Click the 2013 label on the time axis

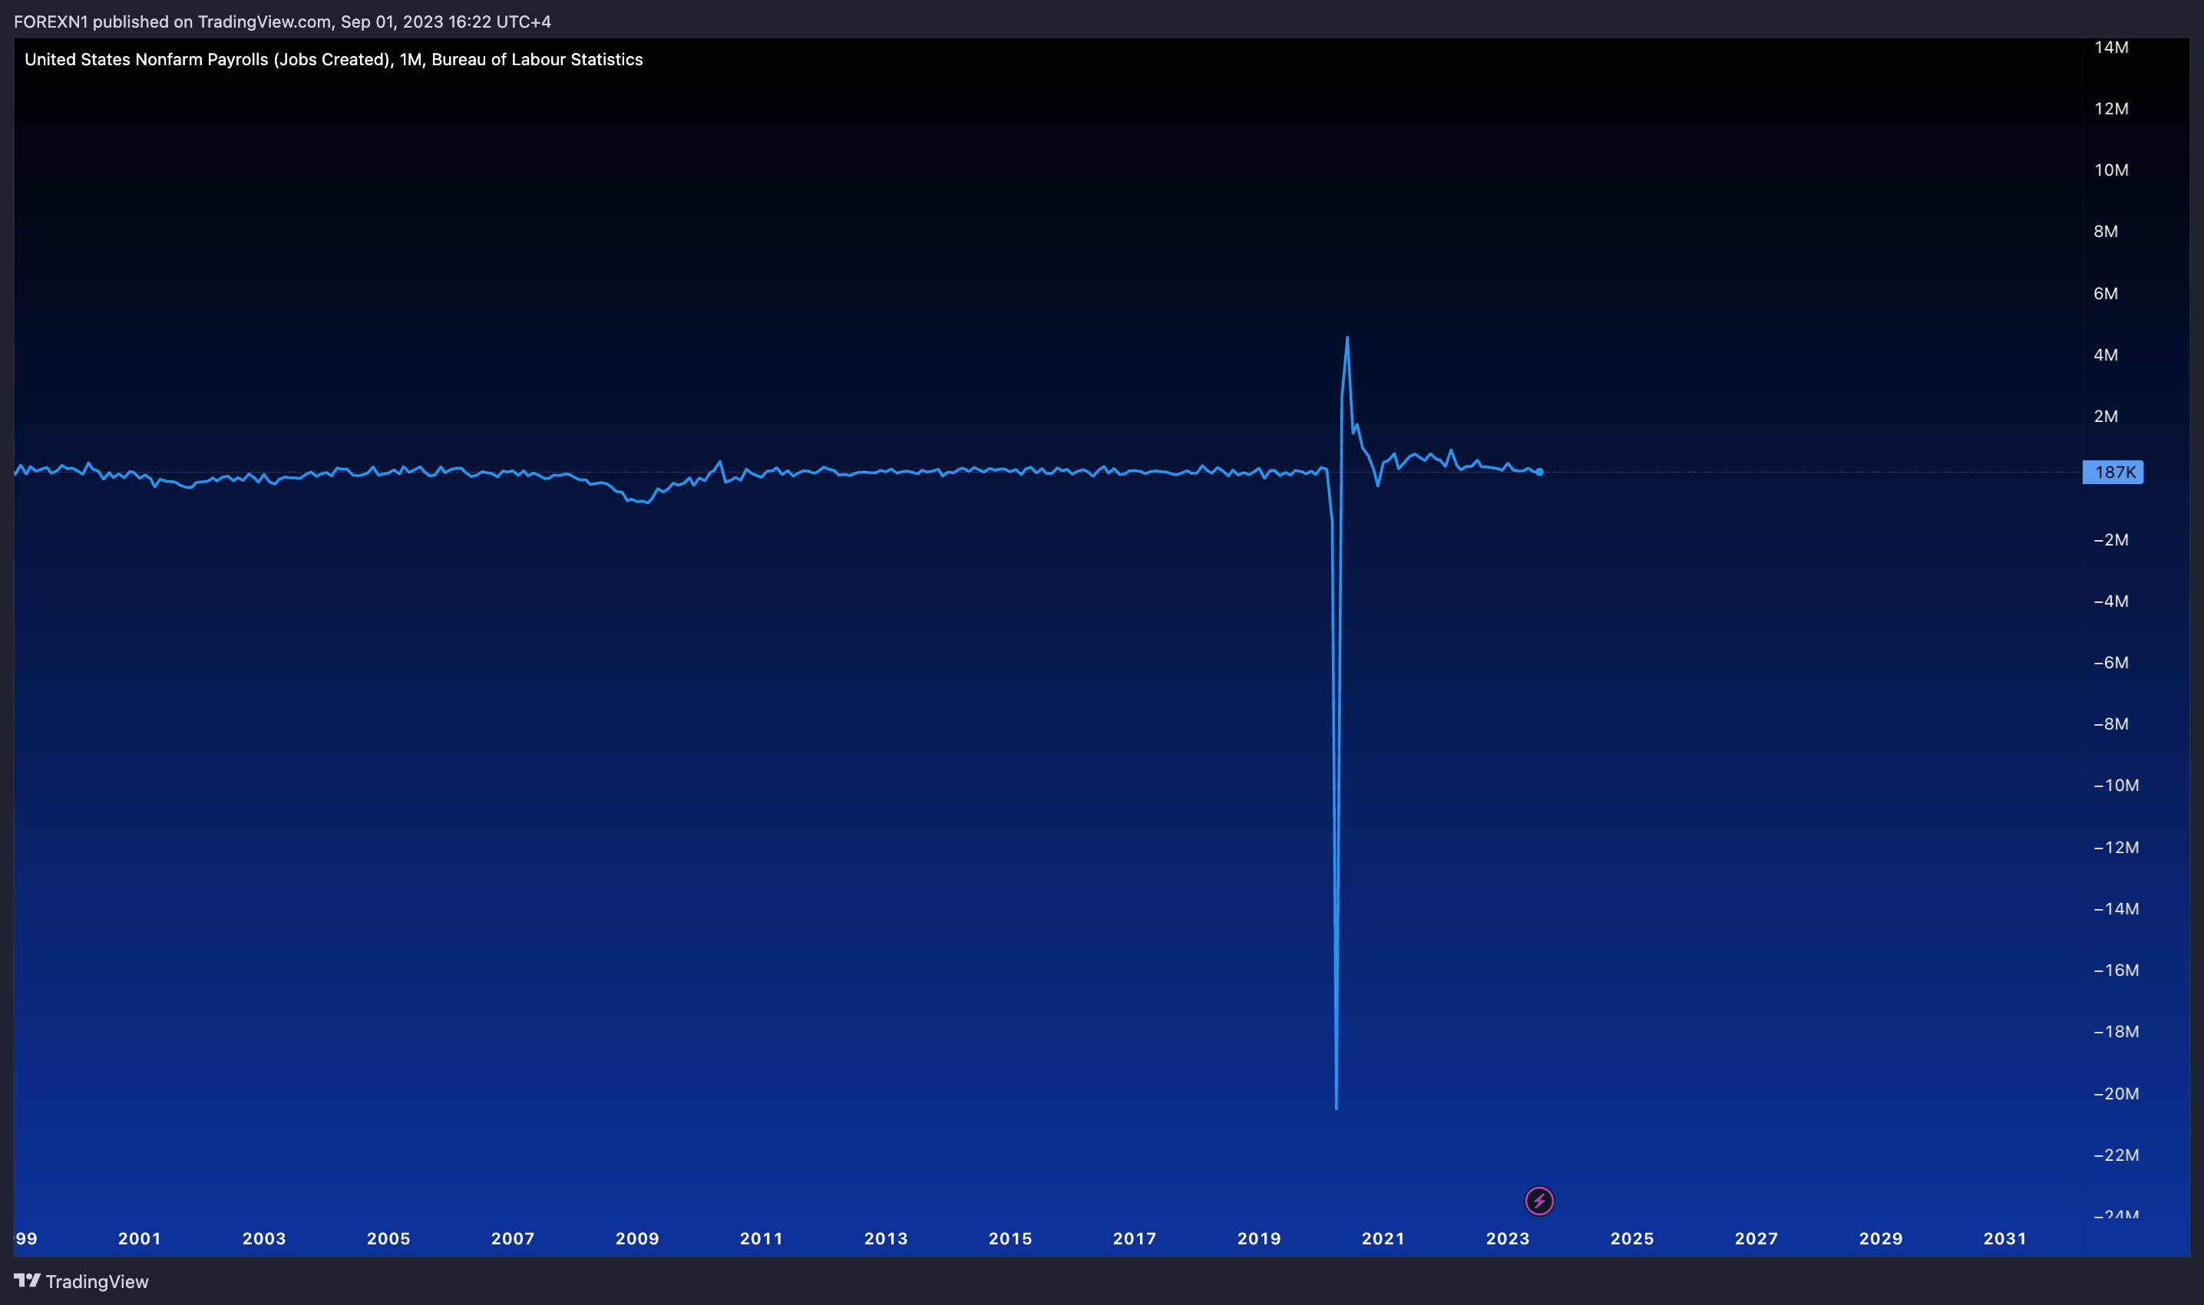click(886, 1238)
